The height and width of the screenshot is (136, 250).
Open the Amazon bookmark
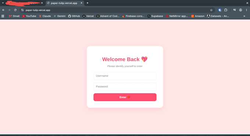pos(198,16)
